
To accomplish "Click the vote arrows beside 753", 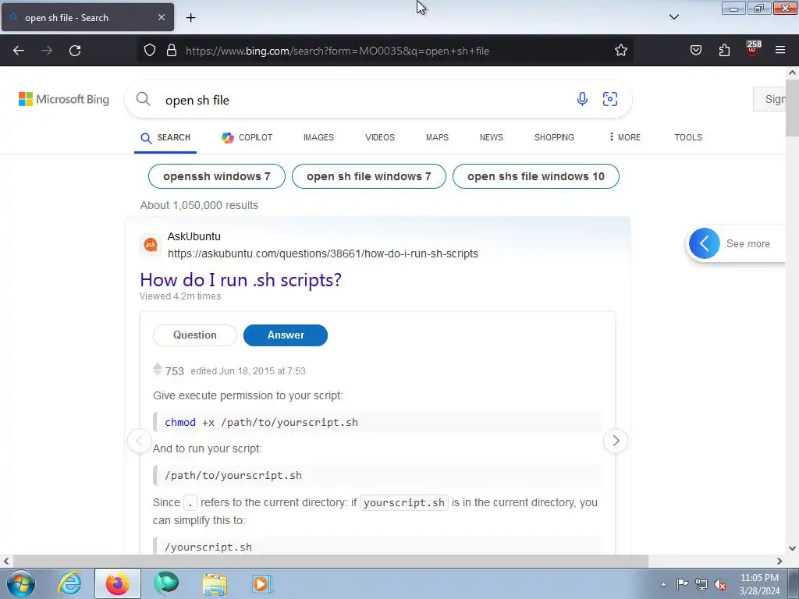I will (158, 369).
